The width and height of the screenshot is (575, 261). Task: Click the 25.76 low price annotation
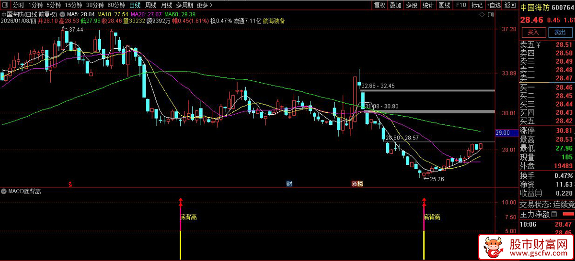437,179
